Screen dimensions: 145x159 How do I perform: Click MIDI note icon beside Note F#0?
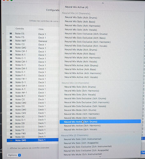(11, 134)
